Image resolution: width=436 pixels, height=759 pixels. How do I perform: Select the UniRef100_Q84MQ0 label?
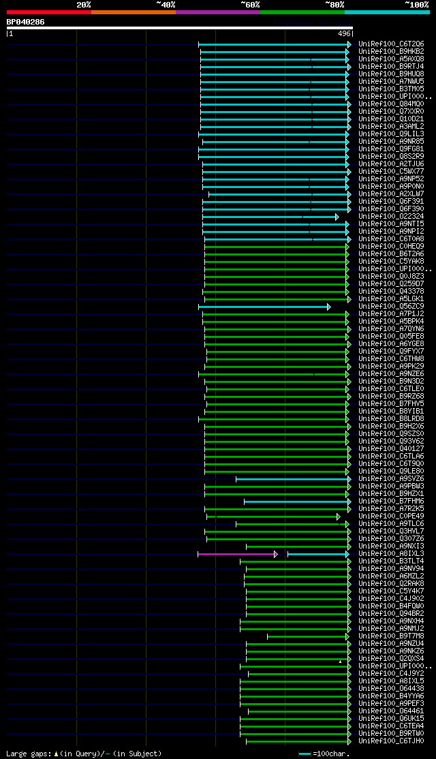[392, 104]
